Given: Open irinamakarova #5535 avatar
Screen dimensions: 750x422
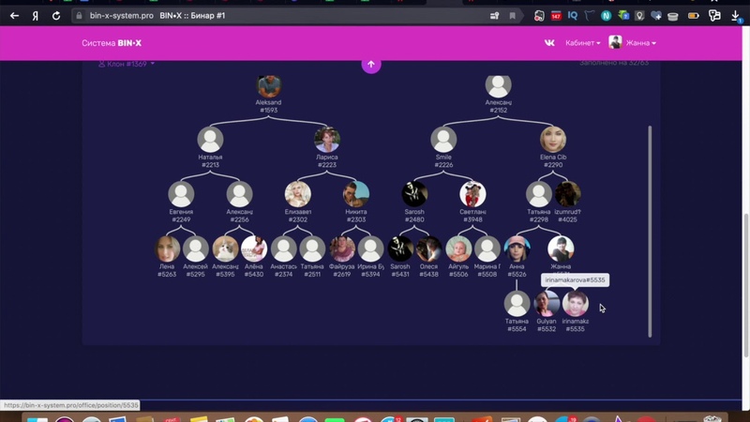Looking at the screenshot, I should point(576,303).
